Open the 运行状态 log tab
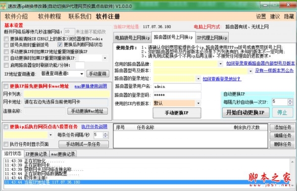Image resolution: width=297 pixels, height=191 pixels. (x=13, y=153)
